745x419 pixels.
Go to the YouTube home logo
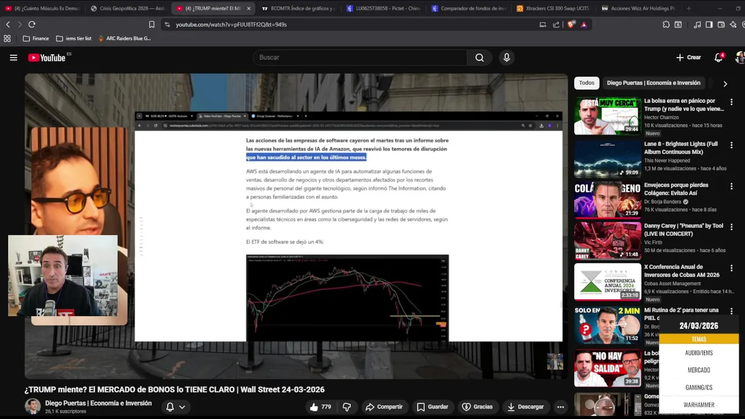[x=47, y=58]
